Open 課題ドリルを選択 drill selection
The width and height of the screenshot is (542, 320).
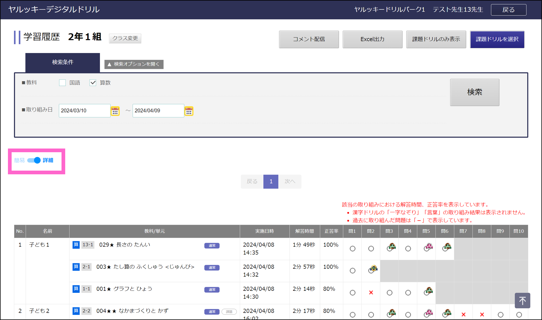coord(497,39)
